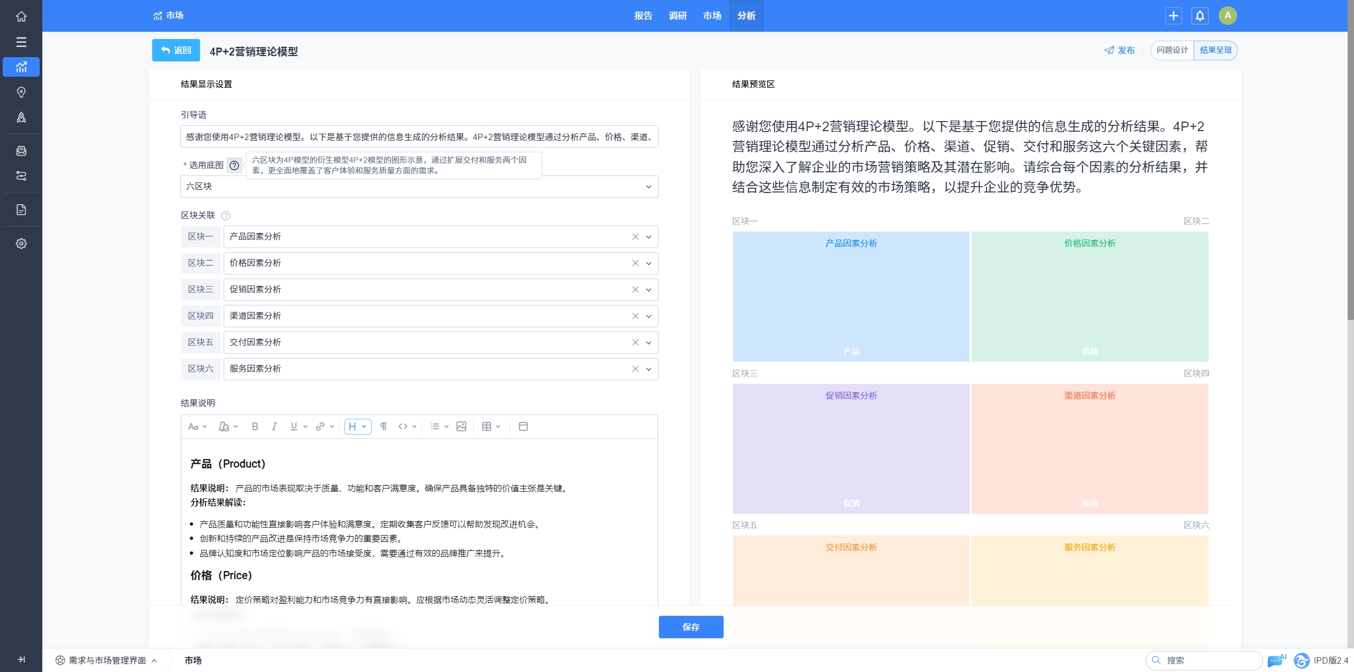This screenshot has height=672, width=1354.
Task: Click the fullscreen window icon in editor toolbar
Action: tap(523, 427)
